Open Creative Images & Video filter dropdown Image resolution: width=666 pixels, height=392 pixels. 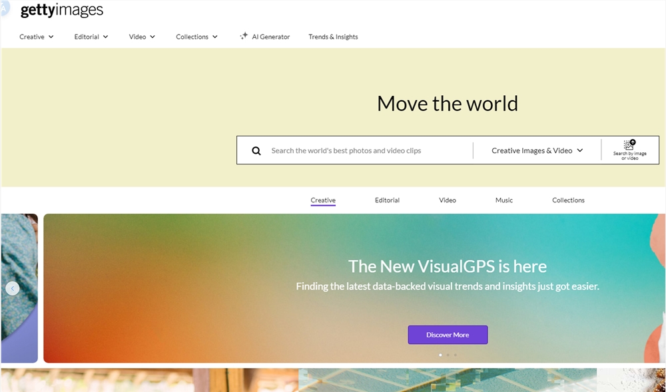(x=537, y=151)
